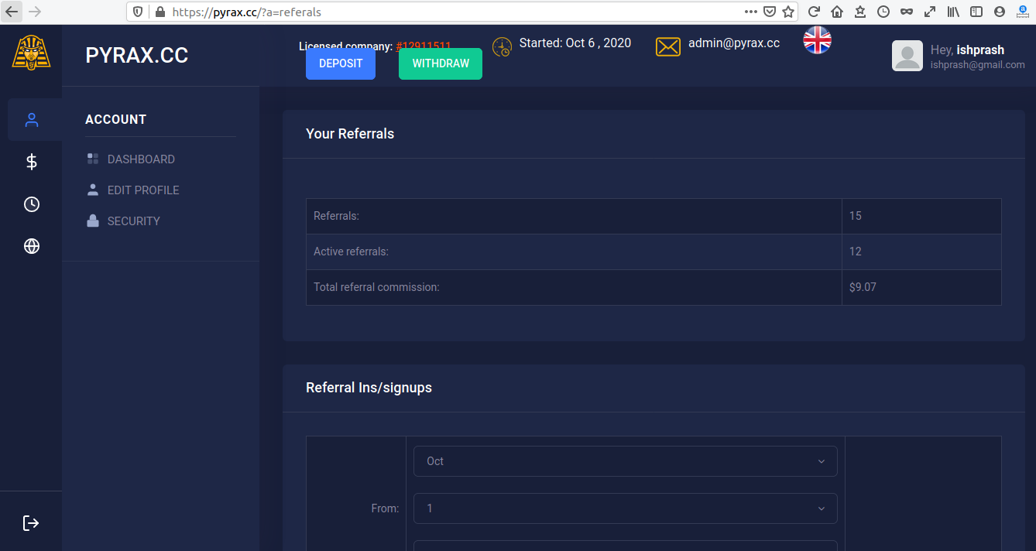The image size is (1036, 551).
Task: Click the shield tracking protection icon
Action: (138, 12)
